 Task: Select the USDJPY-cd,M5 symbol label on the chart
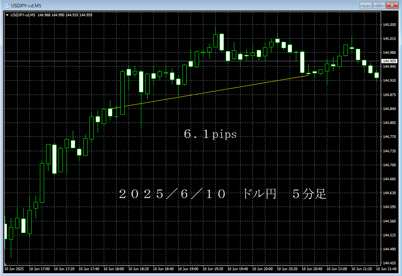[22, 15]
